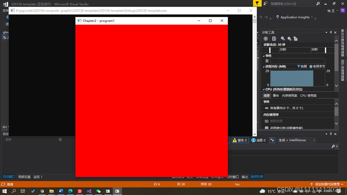The image size is (347, 195).
Task: Click the left timeline selection handle
Action: click(x=270, y=50)
